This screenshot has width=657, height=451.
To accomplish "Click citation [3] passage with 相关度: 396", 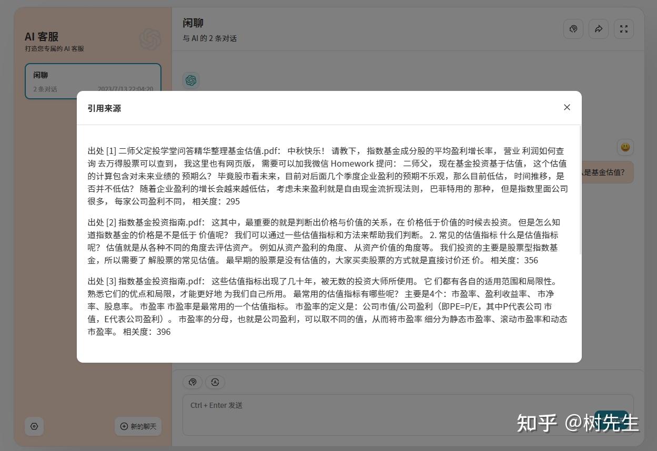I will (x=328, y=306).
